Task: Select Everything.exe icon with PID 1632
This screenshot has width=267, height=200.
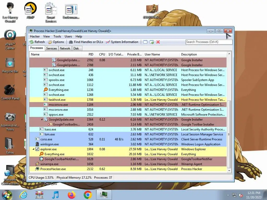Action: (41, 154)
